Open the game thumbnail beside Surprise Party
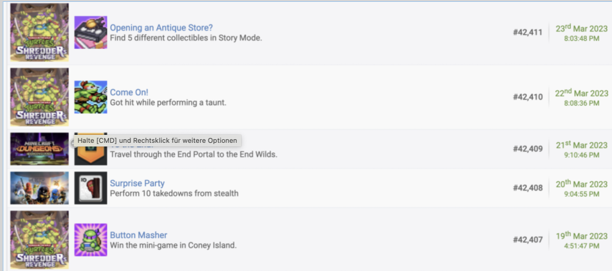 (x=39, y=187)
